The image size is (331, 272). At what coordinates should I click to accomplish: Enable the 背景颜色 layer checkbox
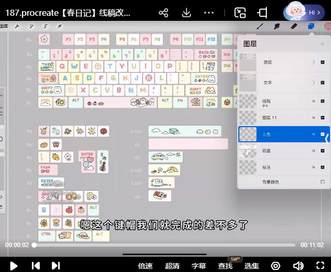coord(322,182)
